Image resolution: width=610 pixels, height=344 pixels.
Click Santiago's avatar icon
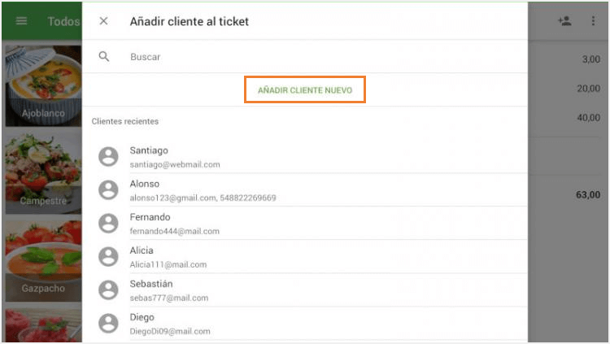(108, 157)
